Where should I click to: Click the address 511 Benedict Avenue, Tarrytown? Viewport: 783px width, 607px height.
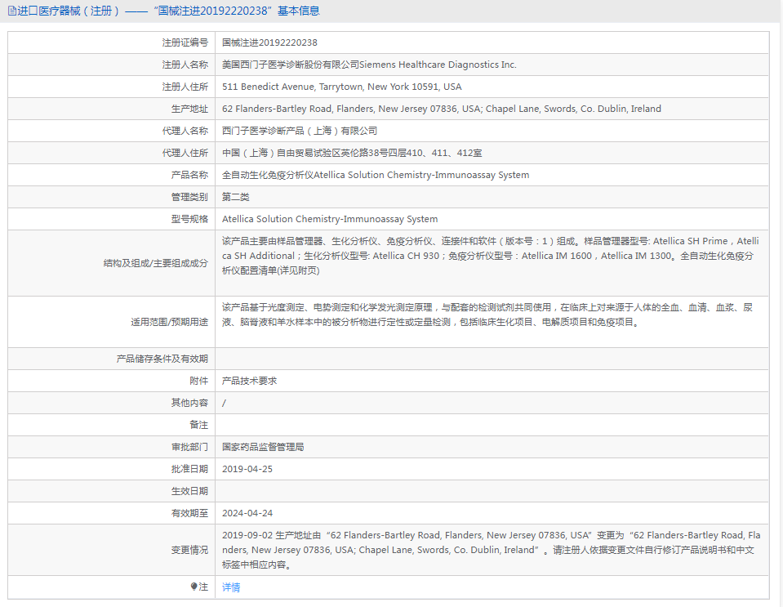342,87
